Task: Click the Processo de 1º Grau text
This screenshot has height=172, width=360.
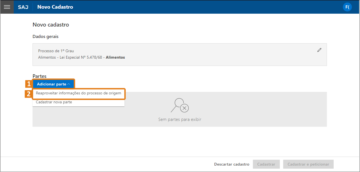Action: pos(56,51)
